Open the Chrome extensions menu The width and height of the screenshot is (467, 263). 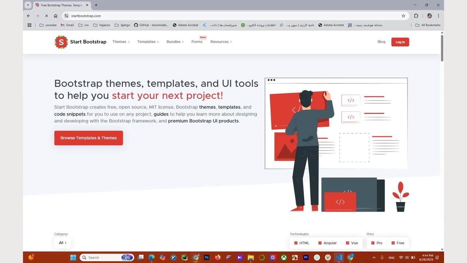(x=416, y=16)
